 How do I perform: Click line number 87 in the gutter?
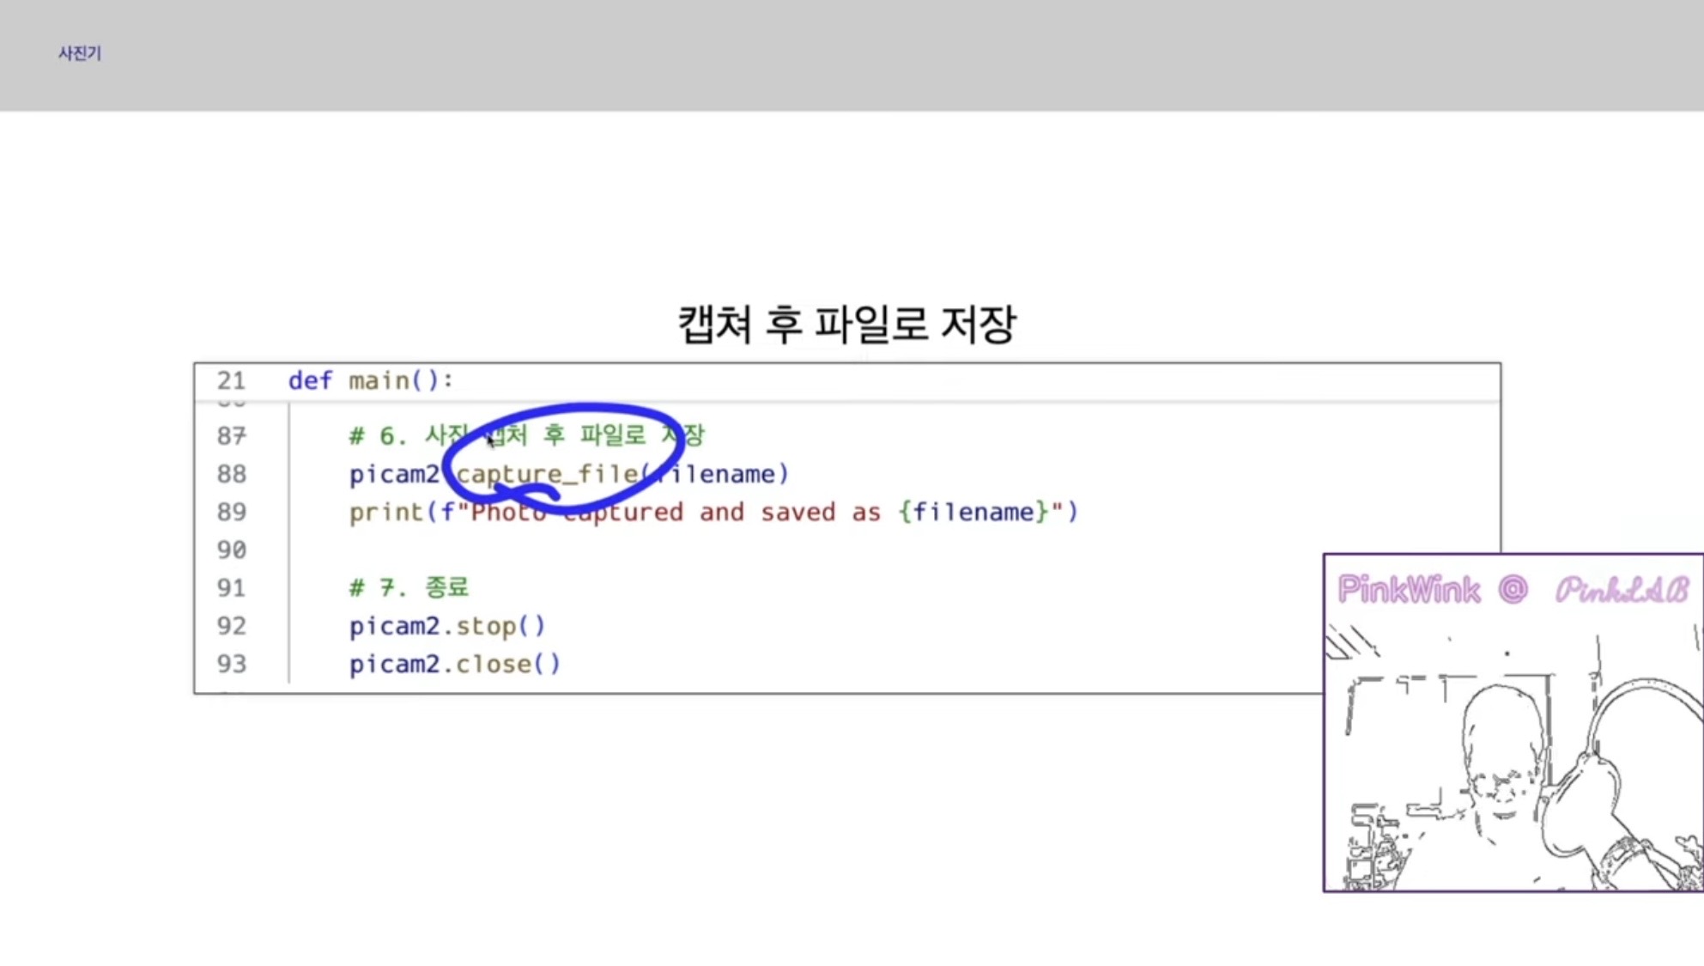[x=231, y=436]
